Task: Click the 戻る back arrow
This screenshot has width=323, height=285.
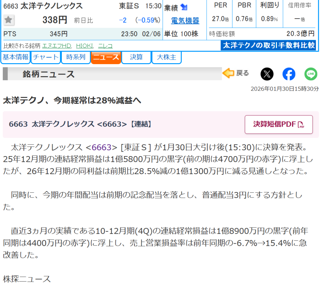Action: [236, 73]
